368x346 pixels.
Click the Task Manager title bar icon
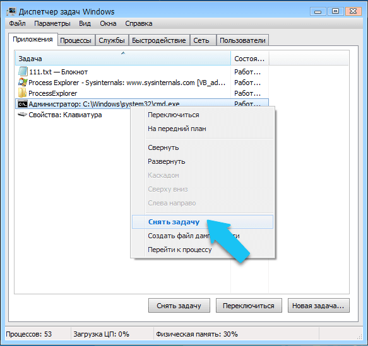click(11, 11)
